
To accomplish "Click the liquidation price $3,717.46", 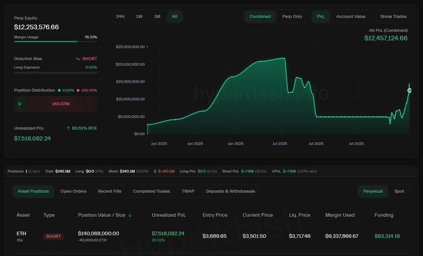I will coord(300,236).
